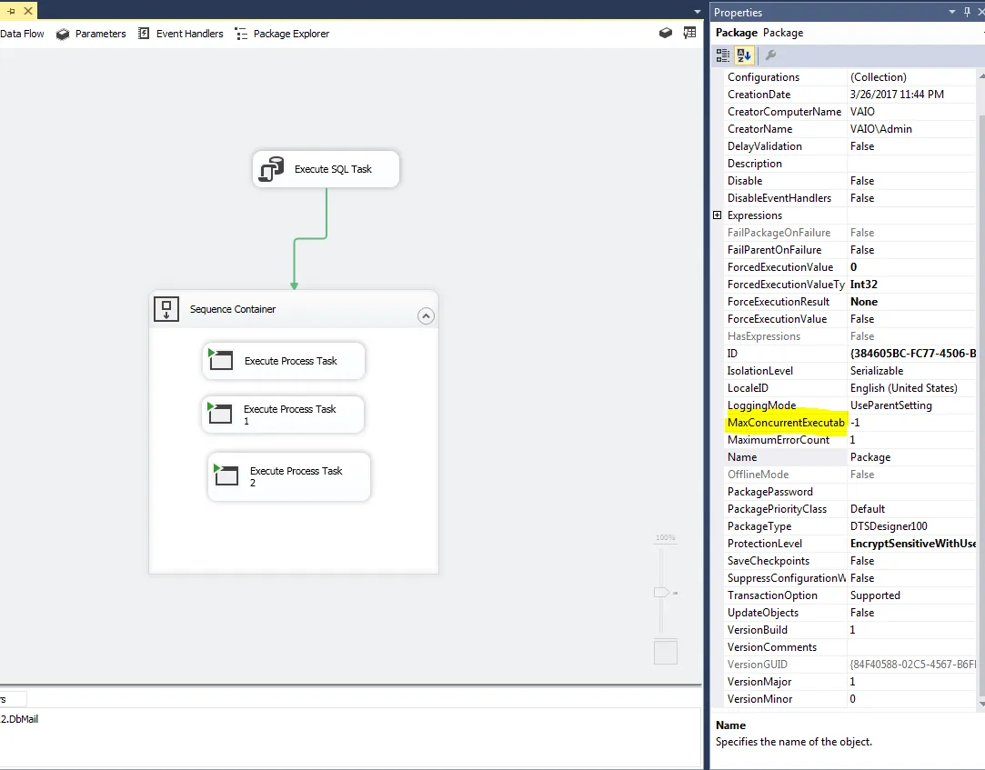
Task: Switch to the Data Flow tab
Action: (22, 34)
